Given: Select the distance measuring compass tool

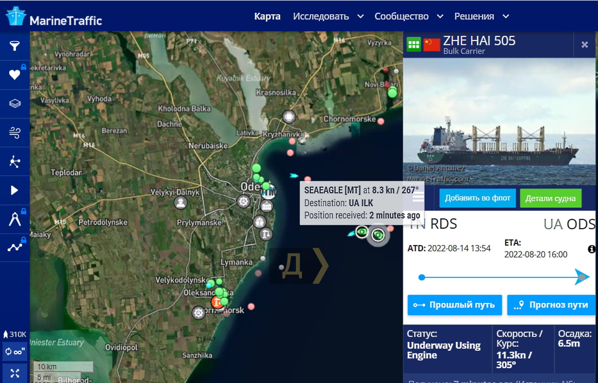Looking at the screenshot, I should pos(15,219).
